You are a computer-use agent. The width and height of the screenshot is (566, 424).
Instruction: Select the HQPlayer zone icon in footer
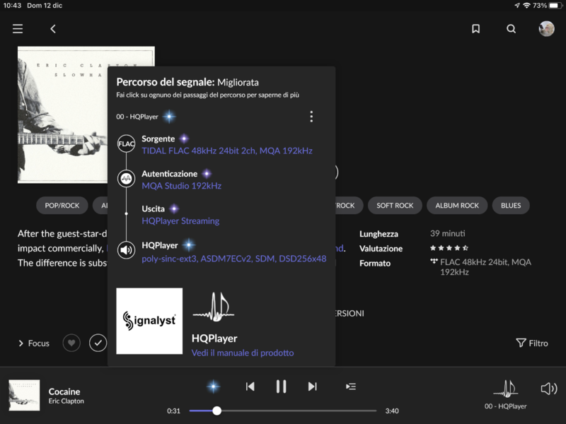tap(505, 389)
